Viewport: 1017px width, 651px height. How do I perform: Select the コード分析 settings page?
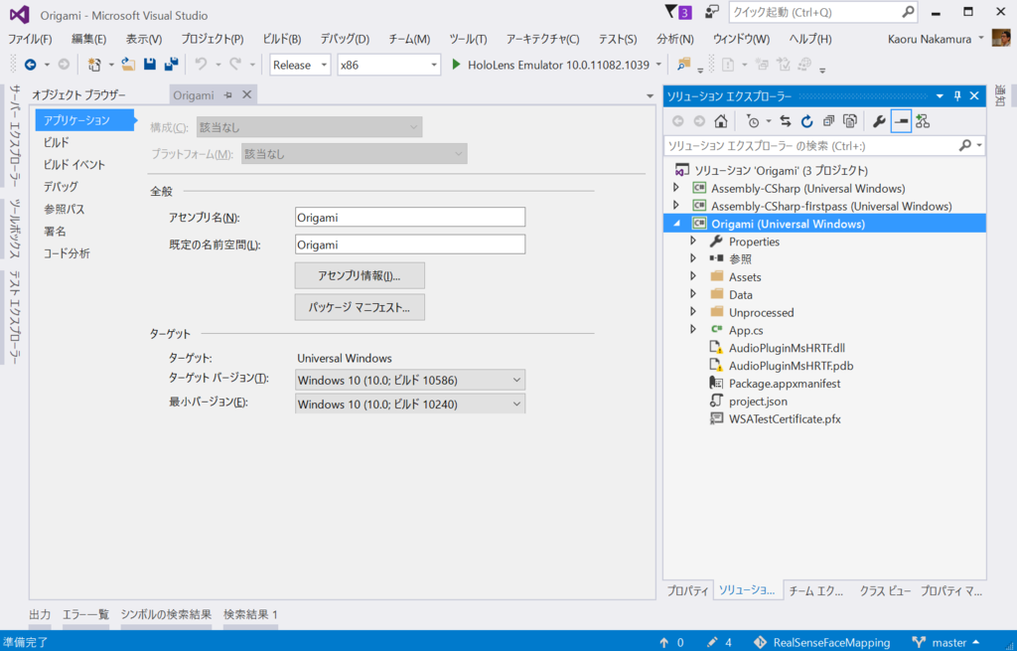coord(67,253)
